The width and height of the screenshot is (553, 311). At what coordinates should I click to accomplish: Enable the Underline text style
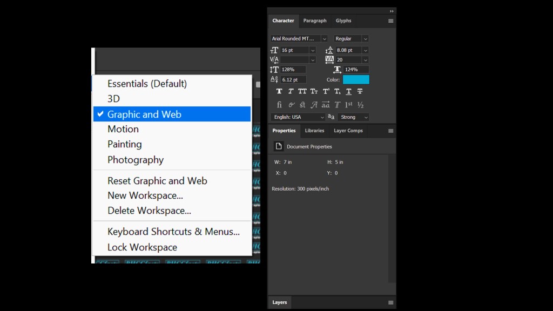[349, 92]
